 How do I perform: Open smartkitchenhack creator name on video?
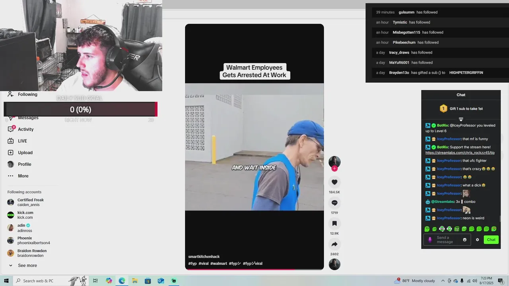(204, 257)
